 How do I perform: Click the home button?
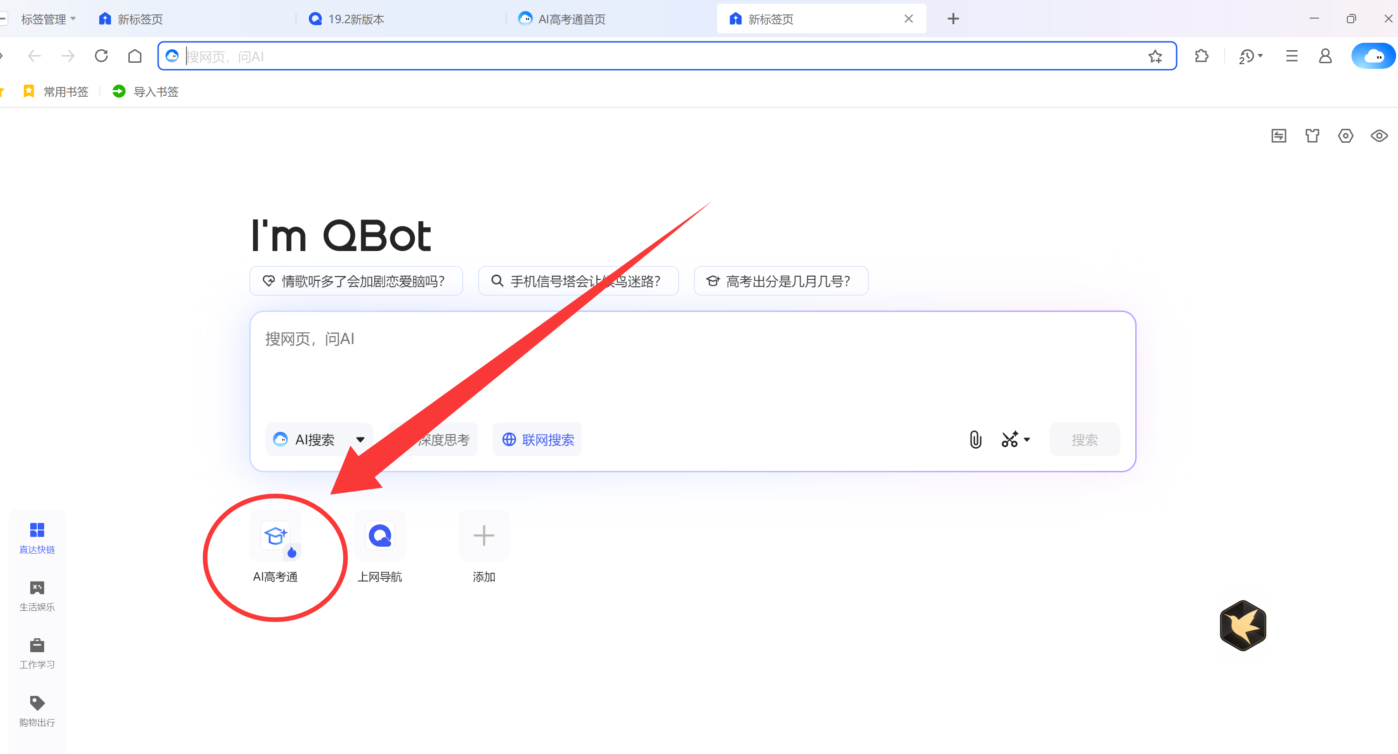[x=134, y=56]
